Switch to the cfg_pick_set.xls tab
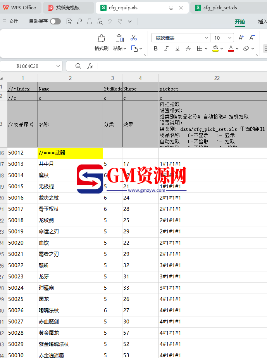 pyautogui.click(x=220, y=8)
